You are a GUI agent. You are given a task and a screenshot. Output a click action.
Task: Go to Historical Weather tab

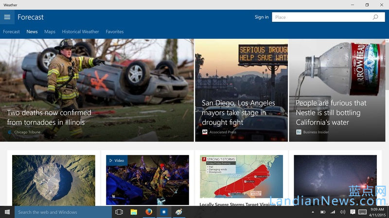click(x=80, y=31)
